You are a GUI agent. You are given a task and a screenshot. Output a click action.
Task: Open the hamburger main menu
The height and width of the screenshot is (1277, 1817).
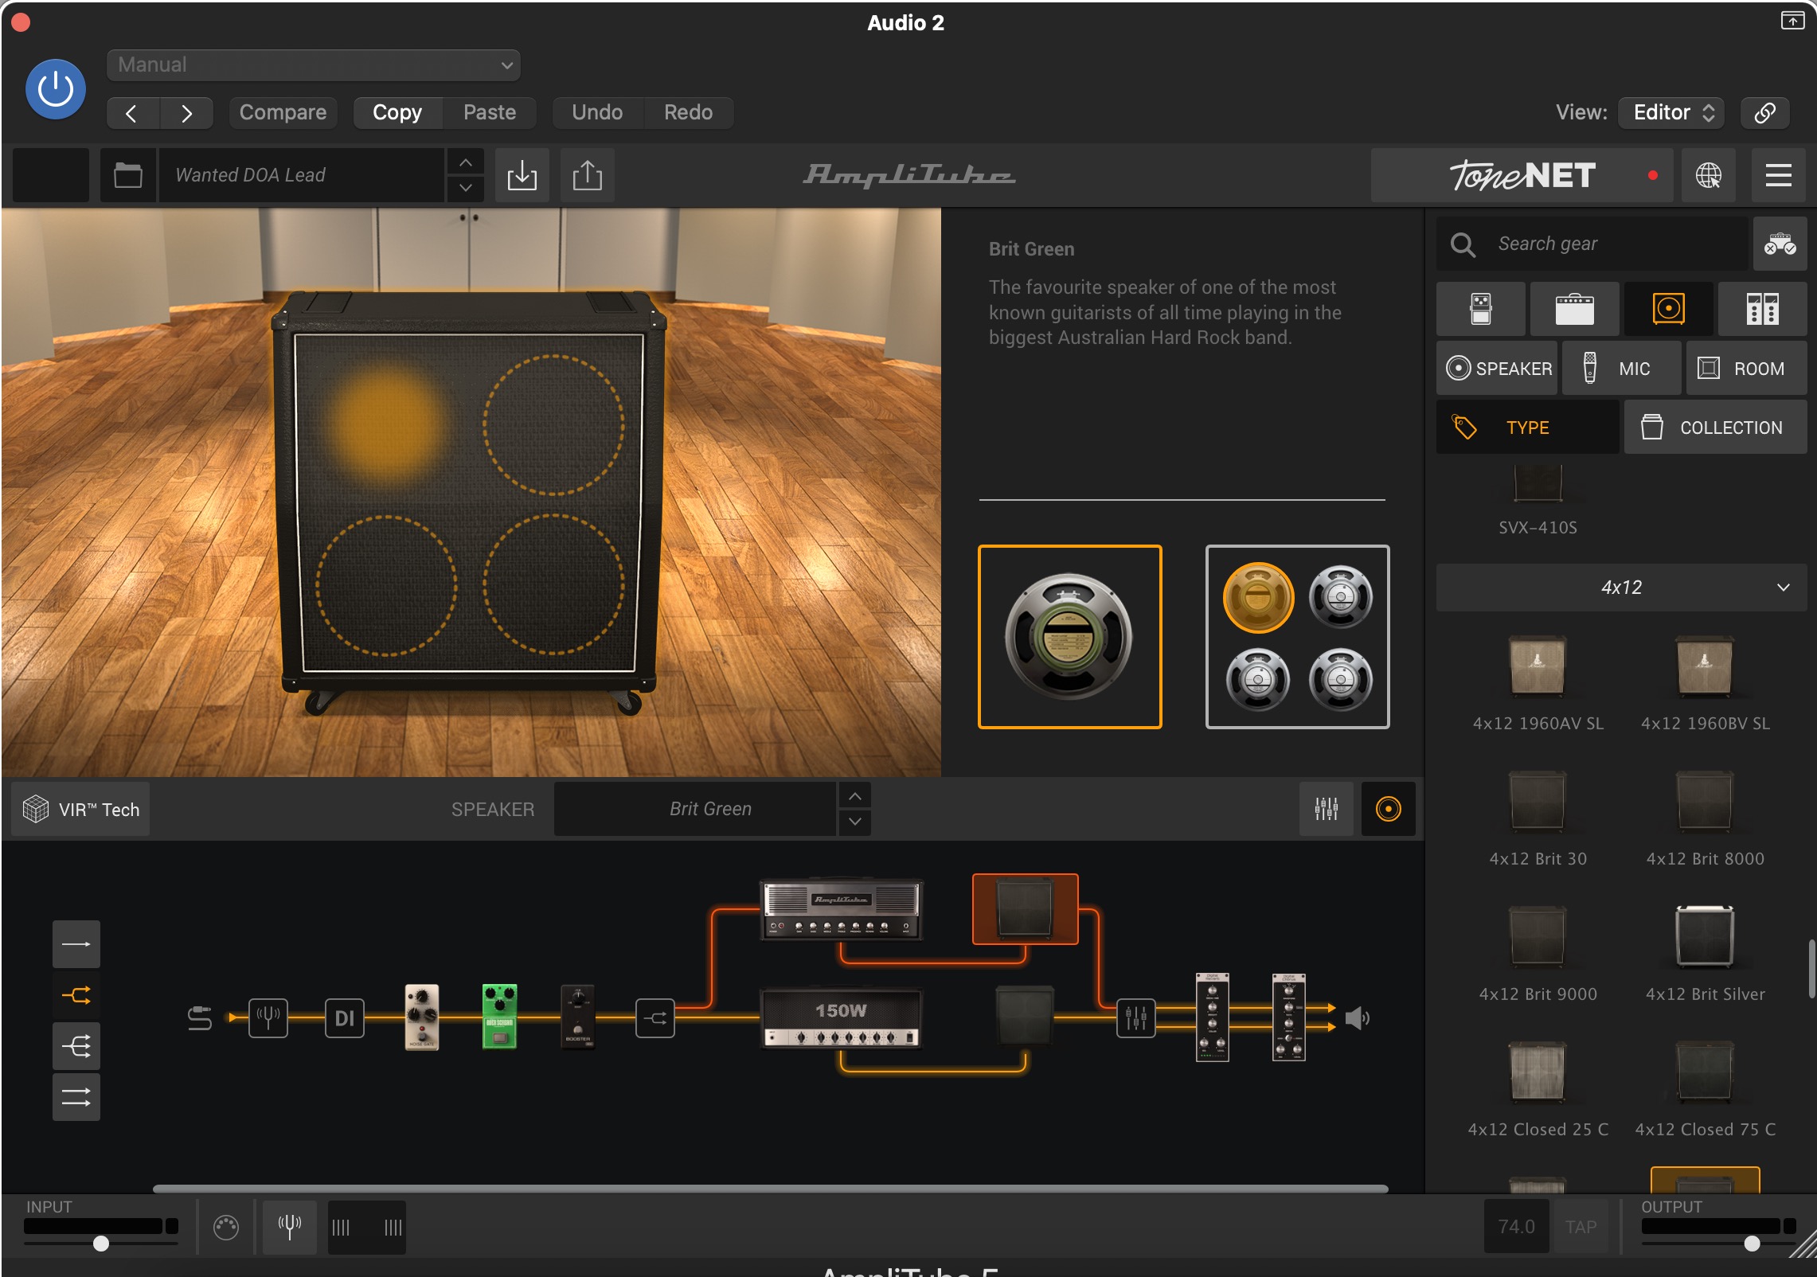1778,174
